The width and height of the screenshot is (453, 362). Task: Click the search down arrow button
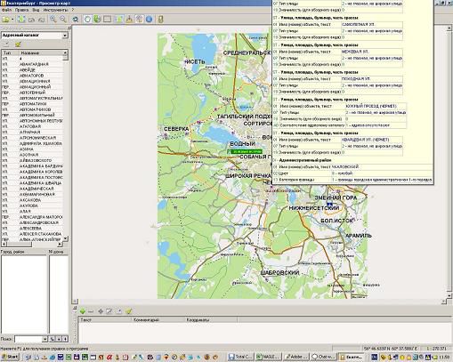pyautogui.click(x=59, y=339)
